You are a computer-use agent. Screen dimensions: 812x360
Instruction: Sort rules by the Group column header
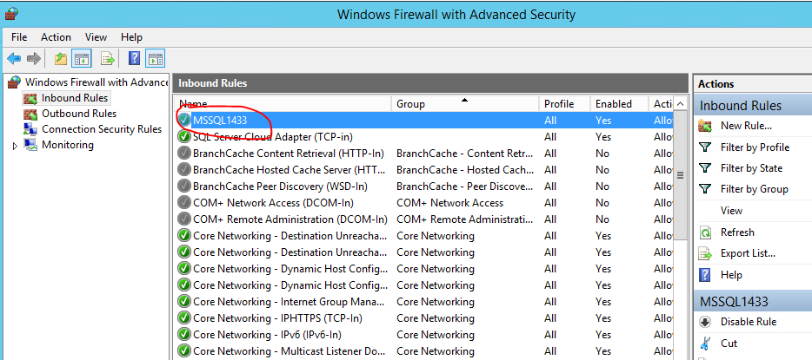point(464,104)
